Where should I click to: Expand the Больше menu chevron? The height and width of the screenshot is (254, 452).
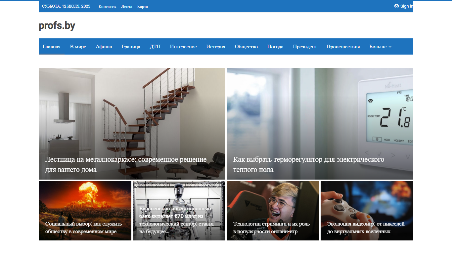(x=390, y=47)
